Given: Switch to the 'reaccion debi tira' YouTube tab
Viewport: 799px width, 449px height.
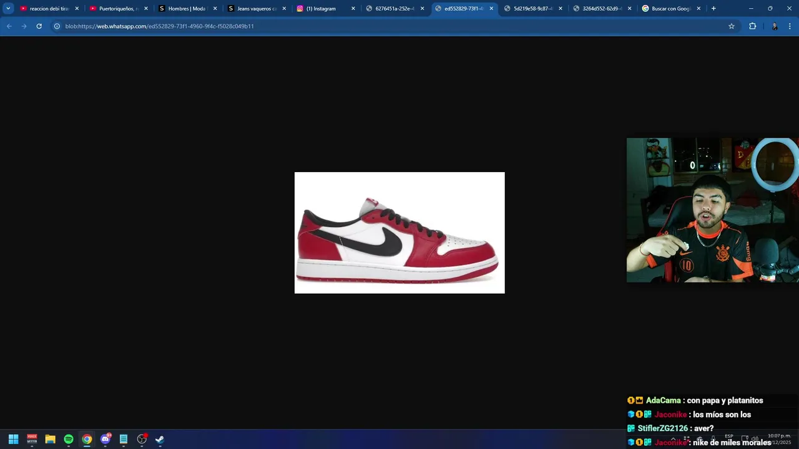Looking at the screenshot, I should [49, 9].
